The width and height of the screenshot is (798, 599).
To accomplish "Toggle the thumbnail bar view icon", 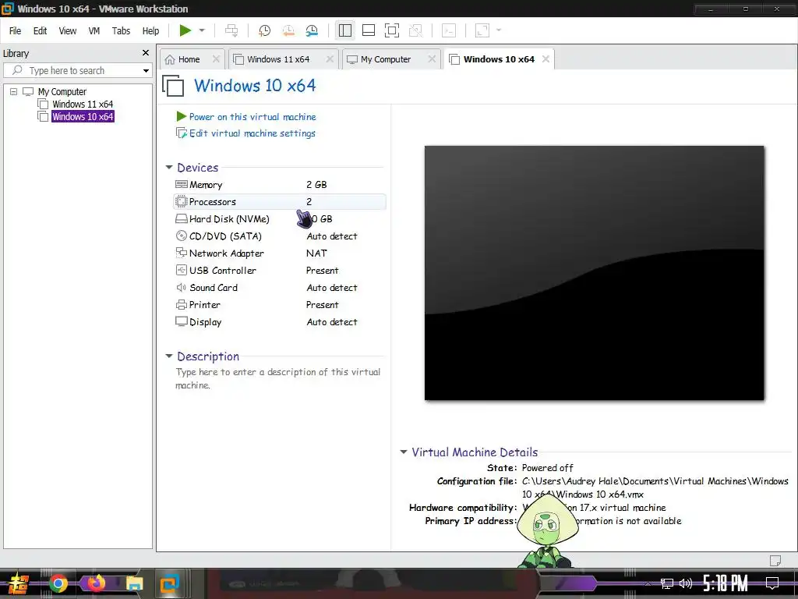I will tap(369, 30).
